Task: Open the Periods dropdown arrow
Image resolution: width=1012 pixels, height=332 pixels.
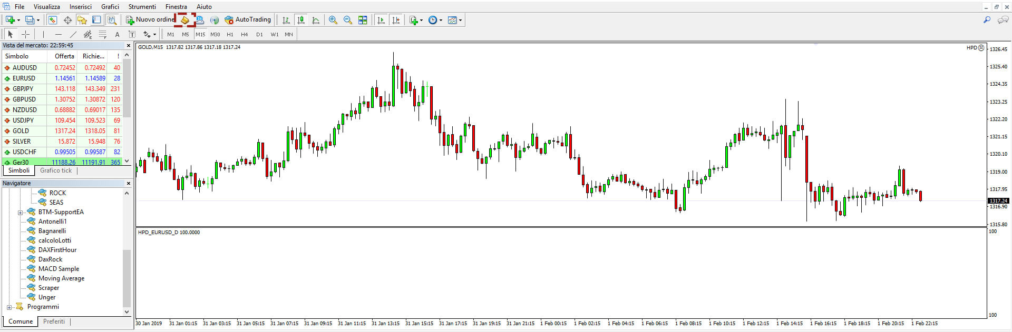Action: point(441,21)
